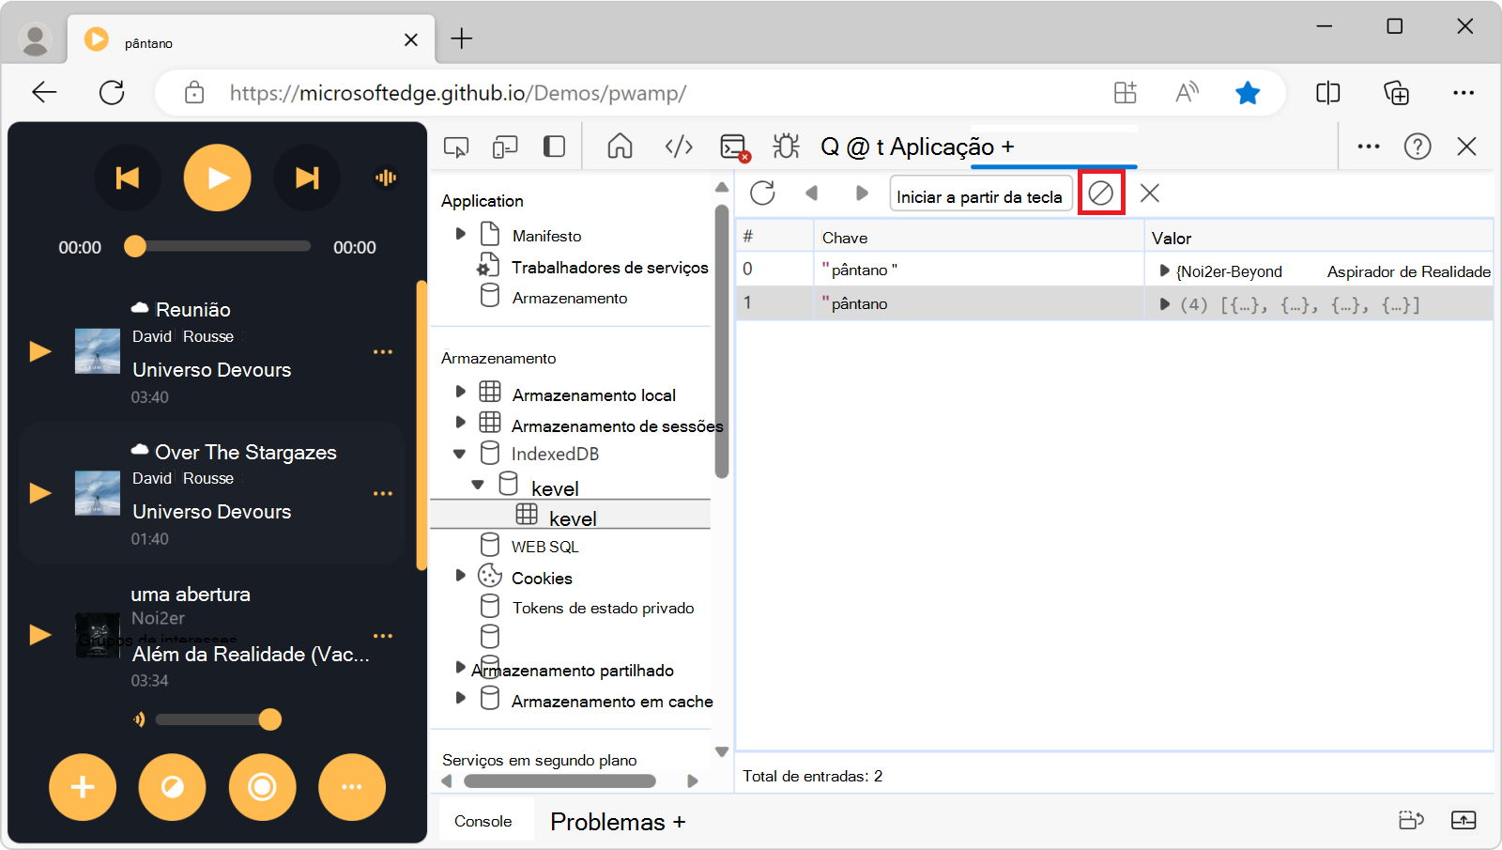Expand Armazenamento partilhado
The image size is (1502, 850).
click(460, 667)
